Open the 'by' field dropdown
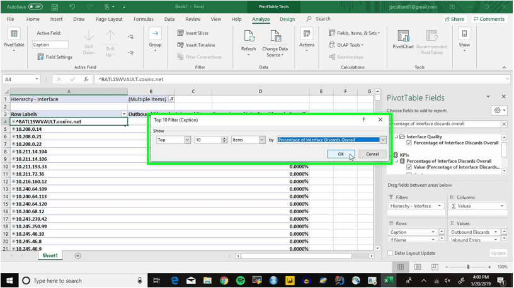The width and height of the screenshot is (514, 288). 382,140
